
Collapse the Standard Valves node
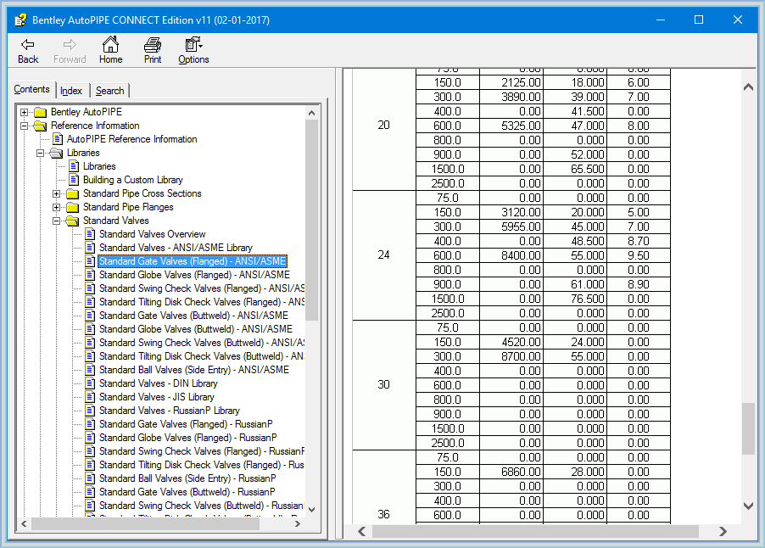(x=57, y=221)
